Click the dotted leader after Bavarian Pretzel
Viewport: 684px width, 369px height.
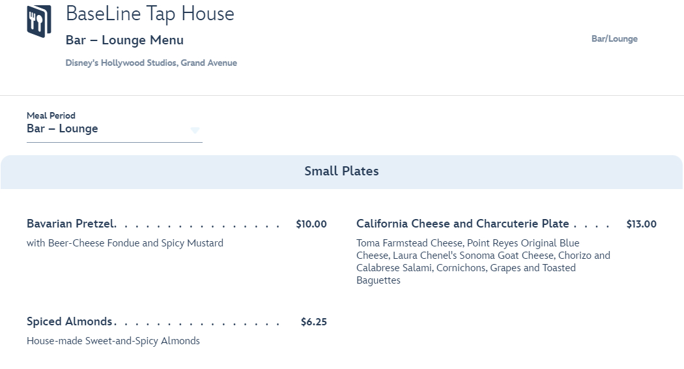[202, 226]
